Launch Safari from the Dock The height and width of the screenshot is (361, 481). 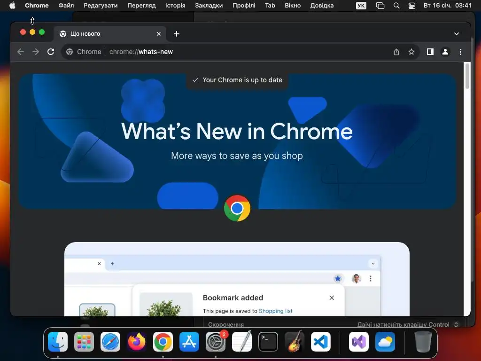(110, 342)
